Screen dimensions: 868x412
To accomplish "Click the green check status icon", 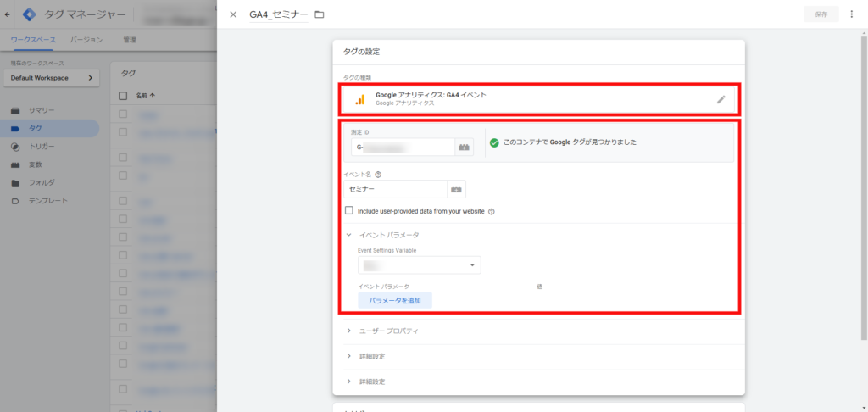I will [x=494, y=142].
